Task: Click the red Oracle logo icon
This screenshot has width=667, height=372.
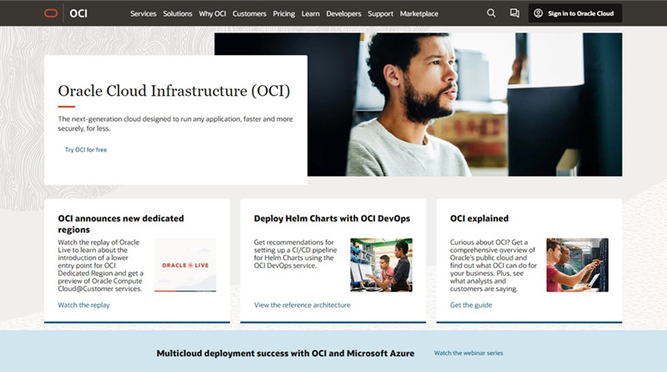Action: [51, 13]
